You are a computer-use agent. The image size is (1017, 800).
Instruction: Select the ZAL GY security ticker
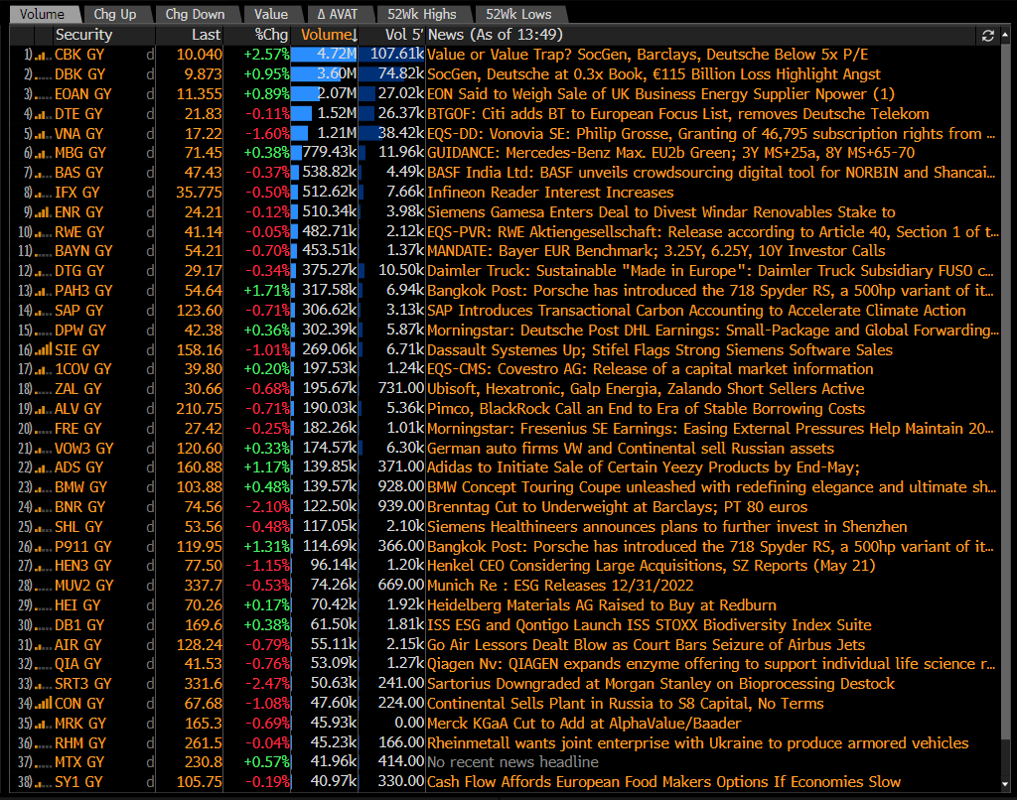77,389
